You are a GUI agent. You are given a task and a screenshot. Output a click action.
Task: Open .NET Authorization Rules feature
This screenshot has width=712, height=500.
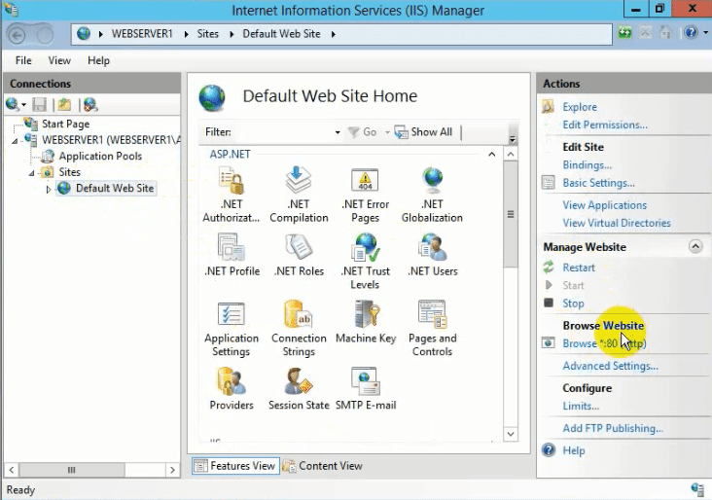click(x=231, y=195)
